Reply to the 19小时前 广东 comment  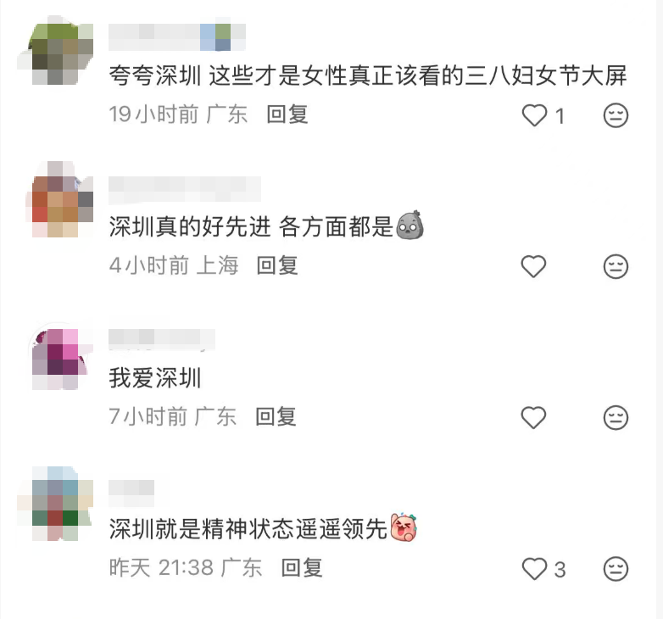pos(287,114)
